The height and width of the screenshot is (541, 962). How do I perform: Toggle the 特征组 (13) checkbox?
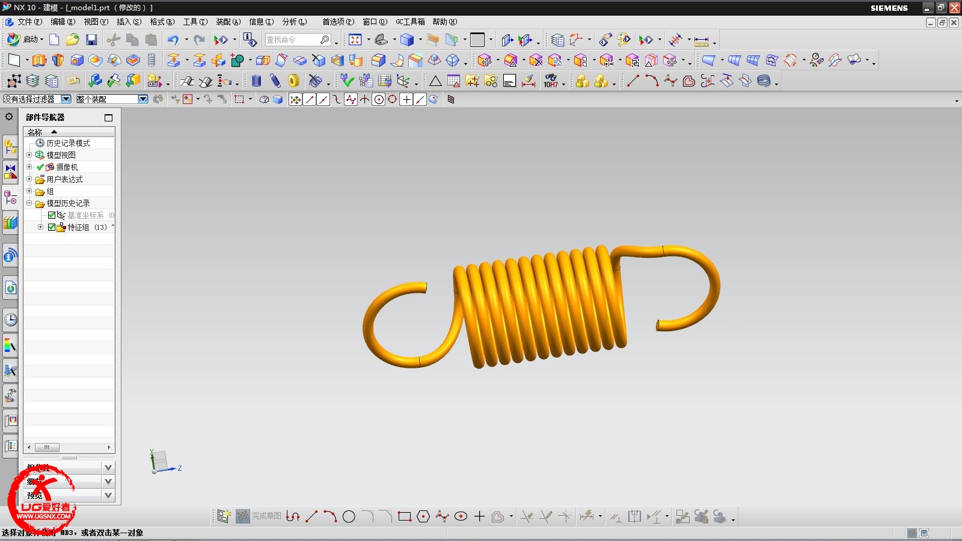coord(52,227)
